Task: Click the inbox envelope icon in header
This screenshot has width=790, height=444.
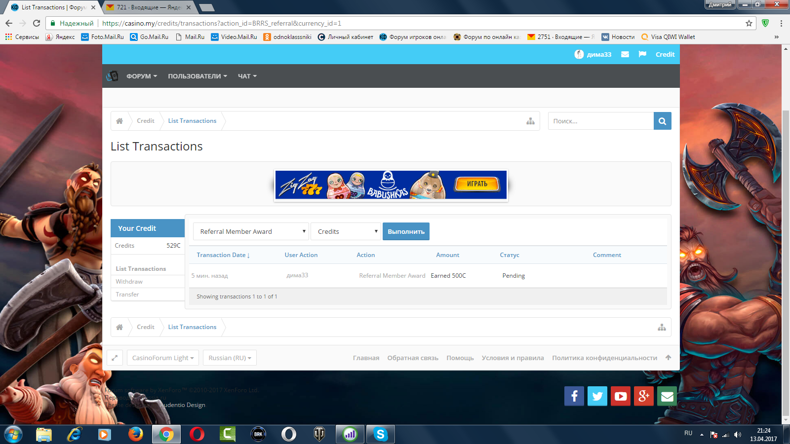Action: click(x=625, y=54)
